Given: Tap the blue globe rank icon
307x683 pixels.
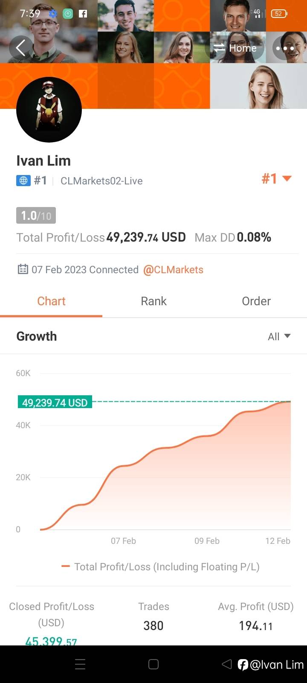Looking at the screenshot, I should point(23,181).
